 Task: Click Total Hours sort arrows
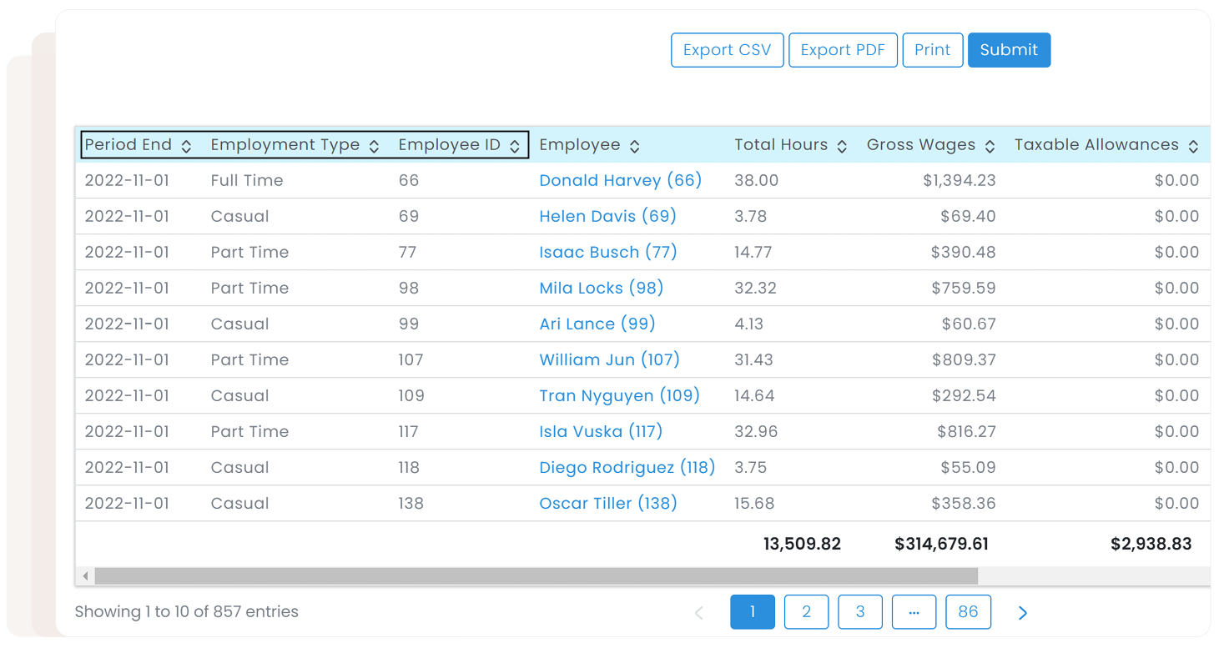[x=842, y=146]
